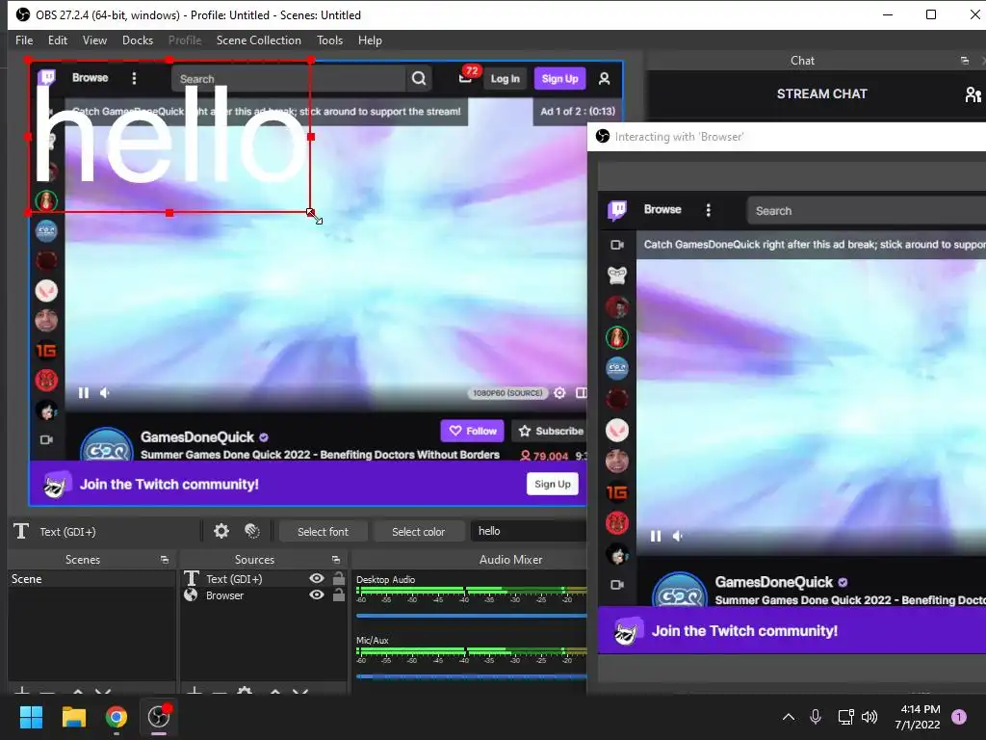
Task: Click the search magnifier in the OBS preview
Action: tap(419, 79)
